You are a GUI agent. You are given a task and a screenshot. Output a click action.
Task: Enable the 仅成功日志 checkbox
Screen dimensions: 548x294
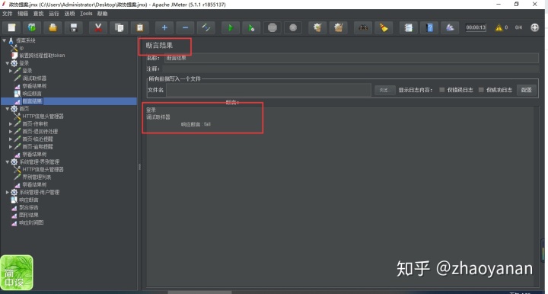tap(481, 90)
